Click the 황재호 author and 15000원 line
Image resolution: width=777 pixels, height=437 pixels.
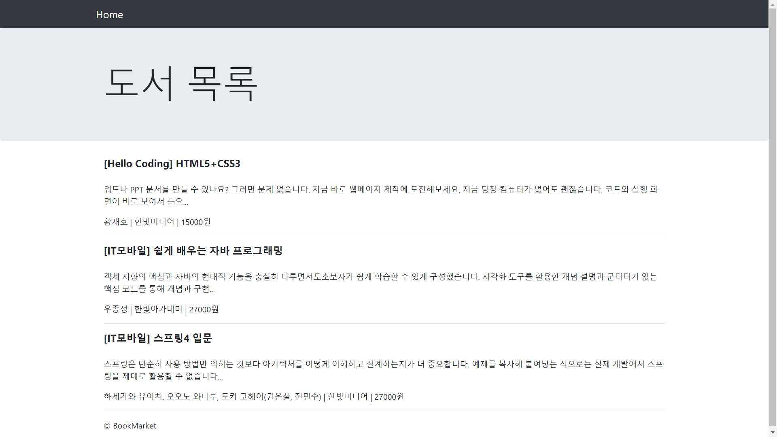point(157,222)
